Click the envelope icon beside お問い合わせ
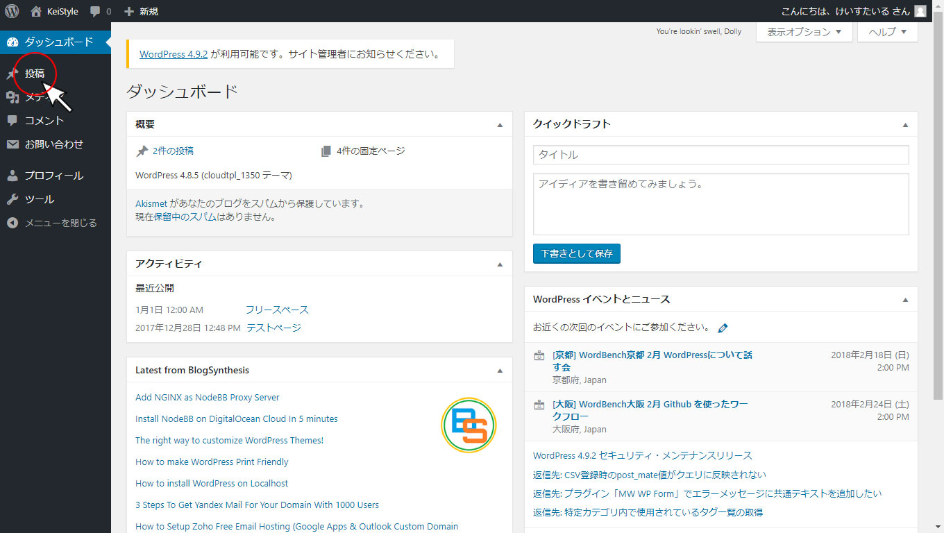 pyautogui.click(x=12, y=144)
